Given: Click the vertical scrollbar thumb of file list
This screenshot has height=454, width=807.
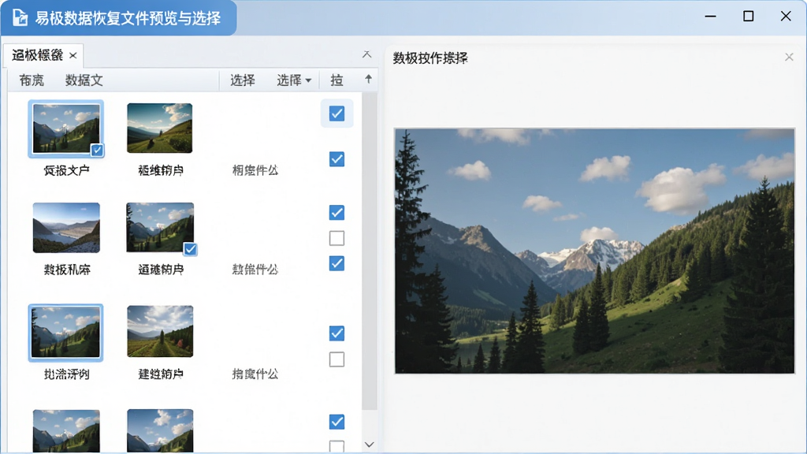Looking at the screenshot, I should point(369,251).
